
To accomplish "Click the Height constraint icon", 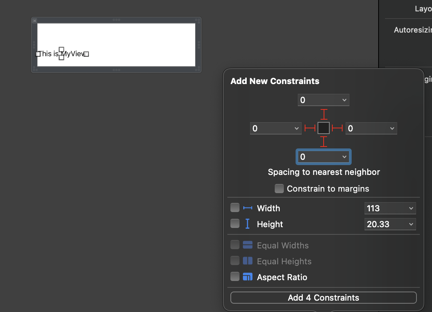I will [247, 224].
